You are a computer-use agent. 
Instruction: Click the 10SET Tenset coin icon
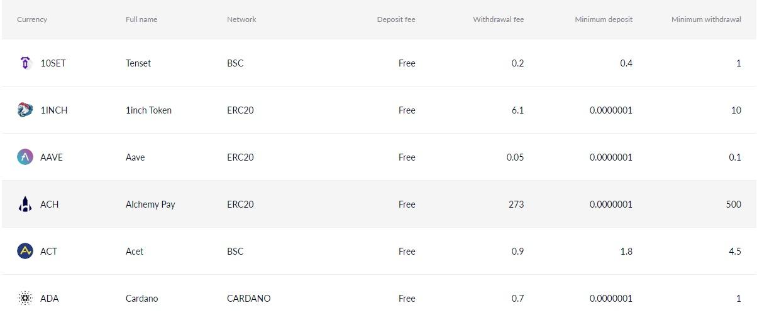pos(25,63)
